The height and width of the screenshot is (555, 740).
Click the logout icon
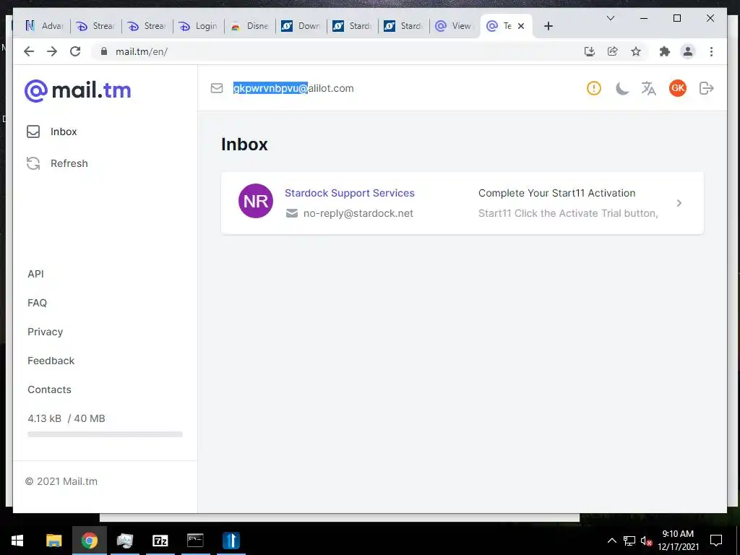[707, 88]
